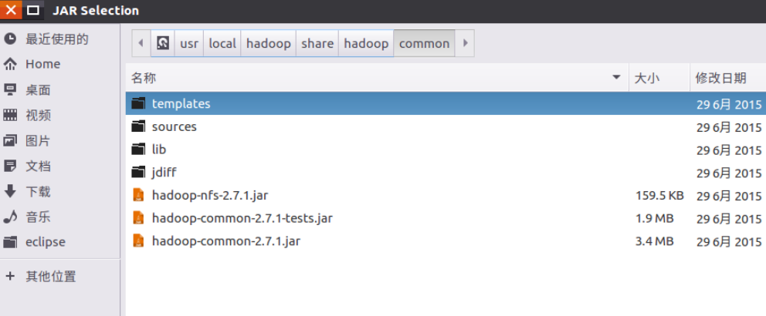Select the lib folder in list

click(446, 150)
